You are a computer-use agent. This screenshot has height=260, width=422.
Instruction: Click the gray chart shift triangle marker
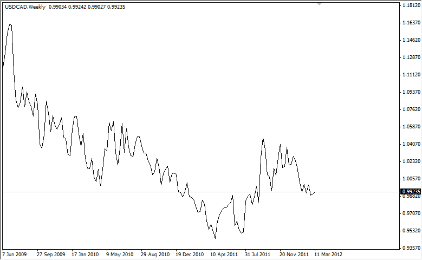(x=319, y=4)
